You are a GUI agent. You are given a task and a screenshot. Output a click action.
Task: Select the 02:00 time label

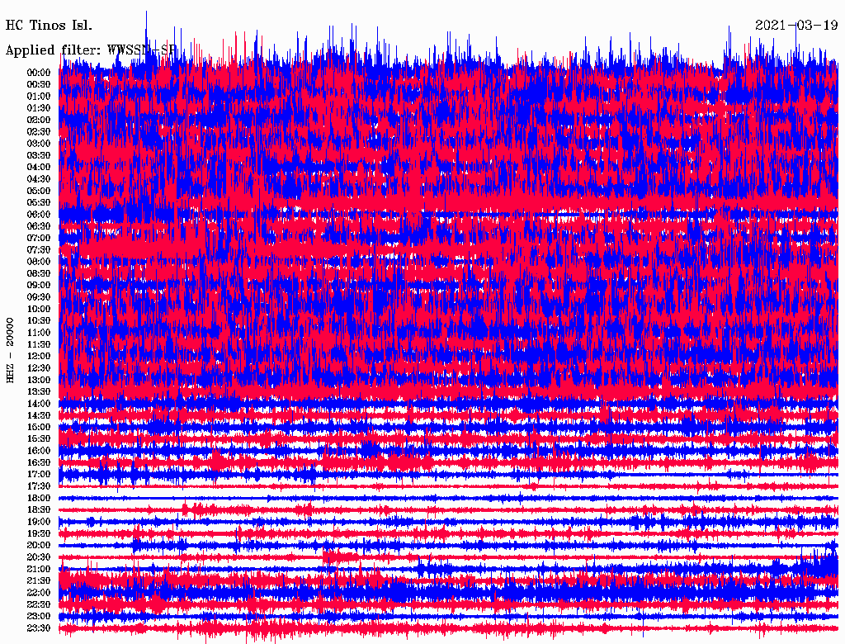(39, 120)
